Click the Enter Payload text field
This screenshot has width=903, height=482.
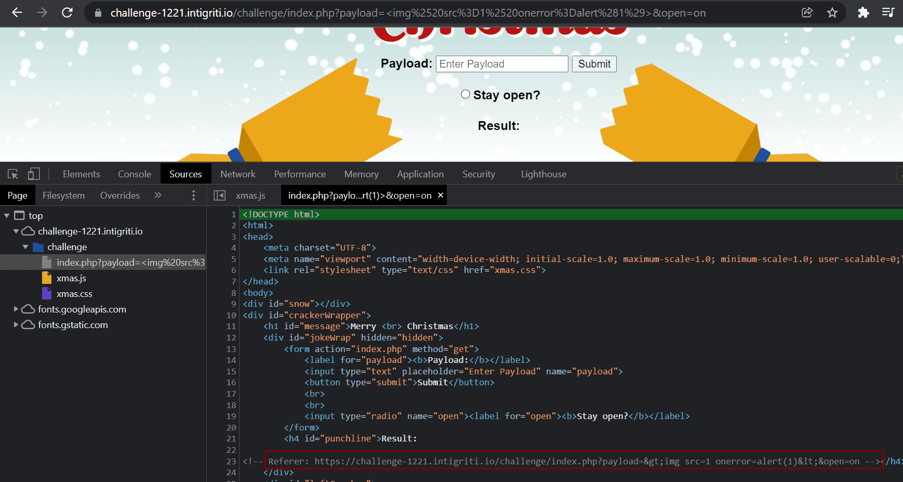tap(501, 64)
